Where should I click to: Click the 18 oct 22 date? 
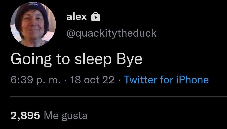(92, 80)
